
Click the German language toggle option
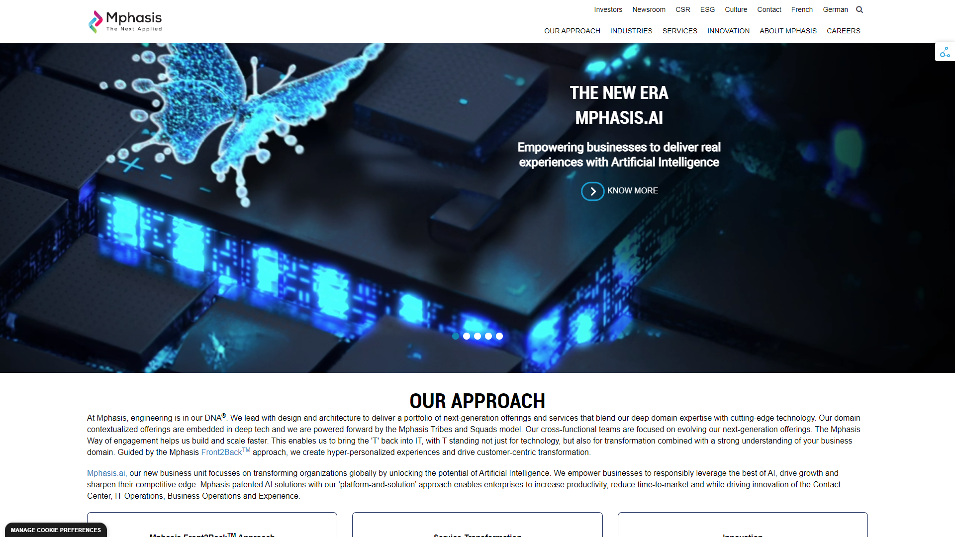point(835,9)
